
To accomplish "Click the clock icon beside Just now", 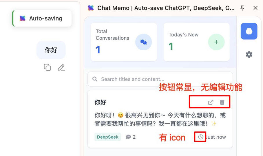I will [200, 137].
